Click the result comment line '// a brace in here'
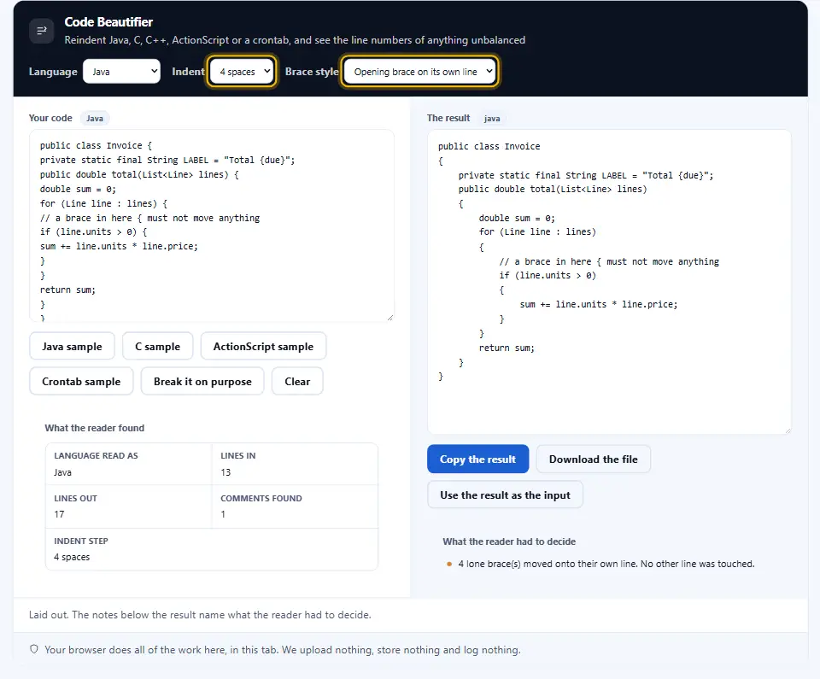This screenshot has height=679, width=820. 609,261
